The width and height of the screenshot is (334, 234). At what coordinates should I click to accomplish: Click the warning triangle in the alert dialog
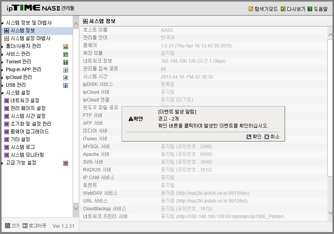(130, 119)
